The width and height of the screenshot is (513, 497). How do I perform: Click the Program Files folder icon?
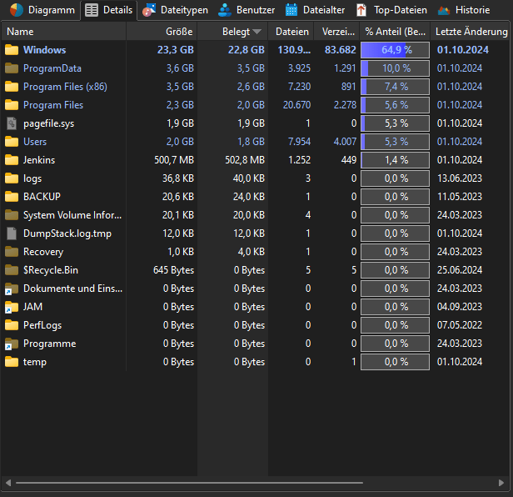click(x=12, y=105)
